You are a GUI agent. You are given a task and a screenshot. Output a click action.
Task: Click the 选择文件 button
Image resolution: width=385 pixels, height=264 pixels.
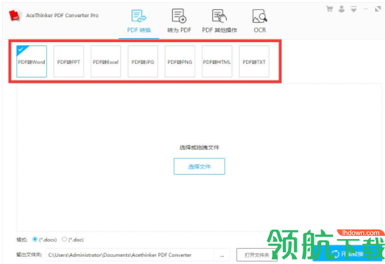(199, 166)
